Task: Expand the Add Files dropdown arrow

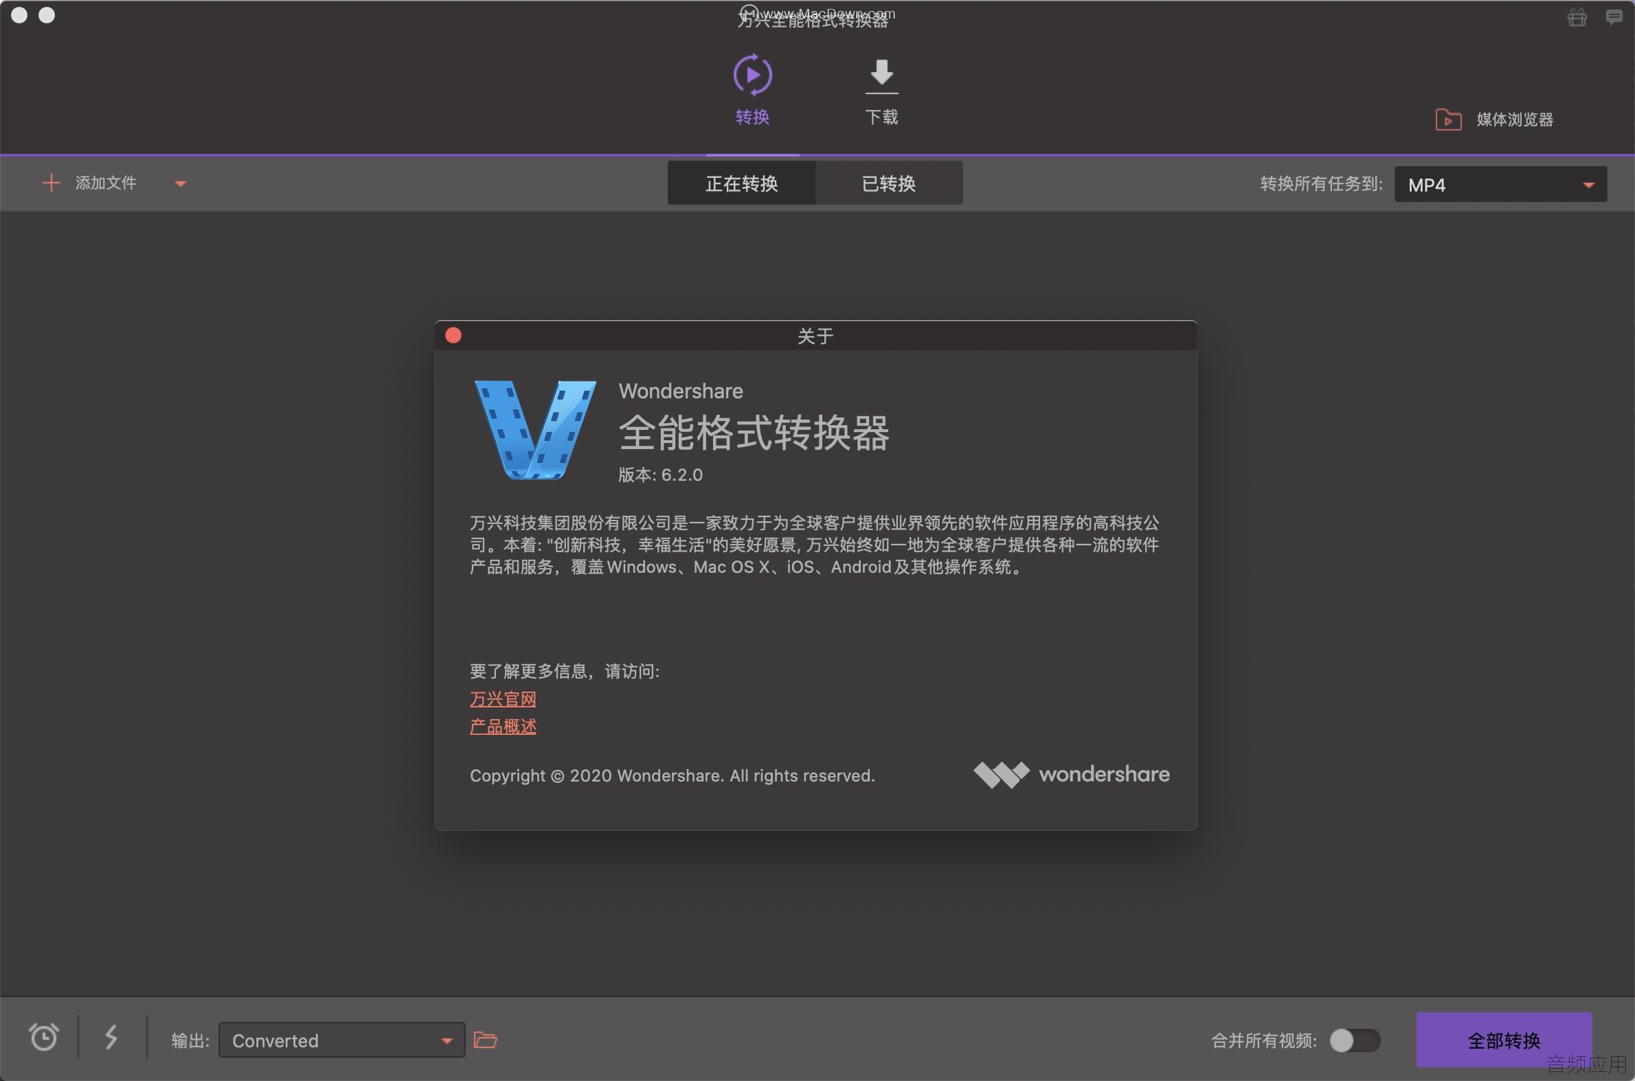Action: click(x=181, y=184)
